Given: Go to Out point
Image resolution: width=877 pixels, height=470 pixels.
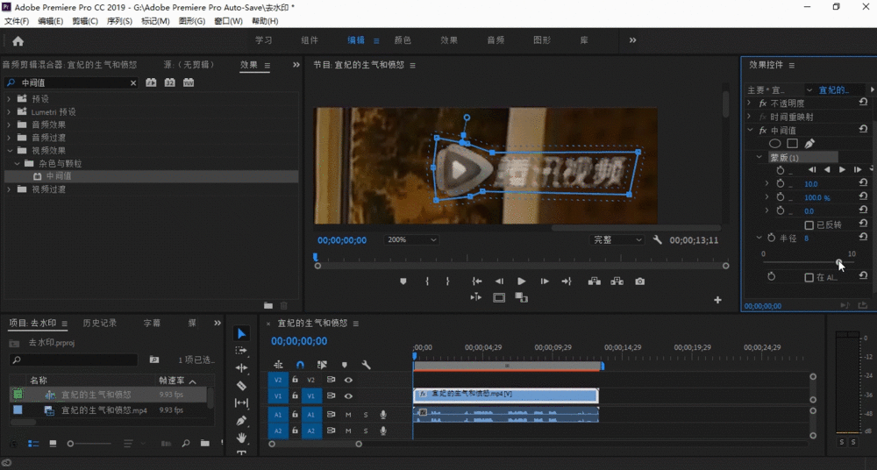Looking at the screenshot, I should (567, 281).
